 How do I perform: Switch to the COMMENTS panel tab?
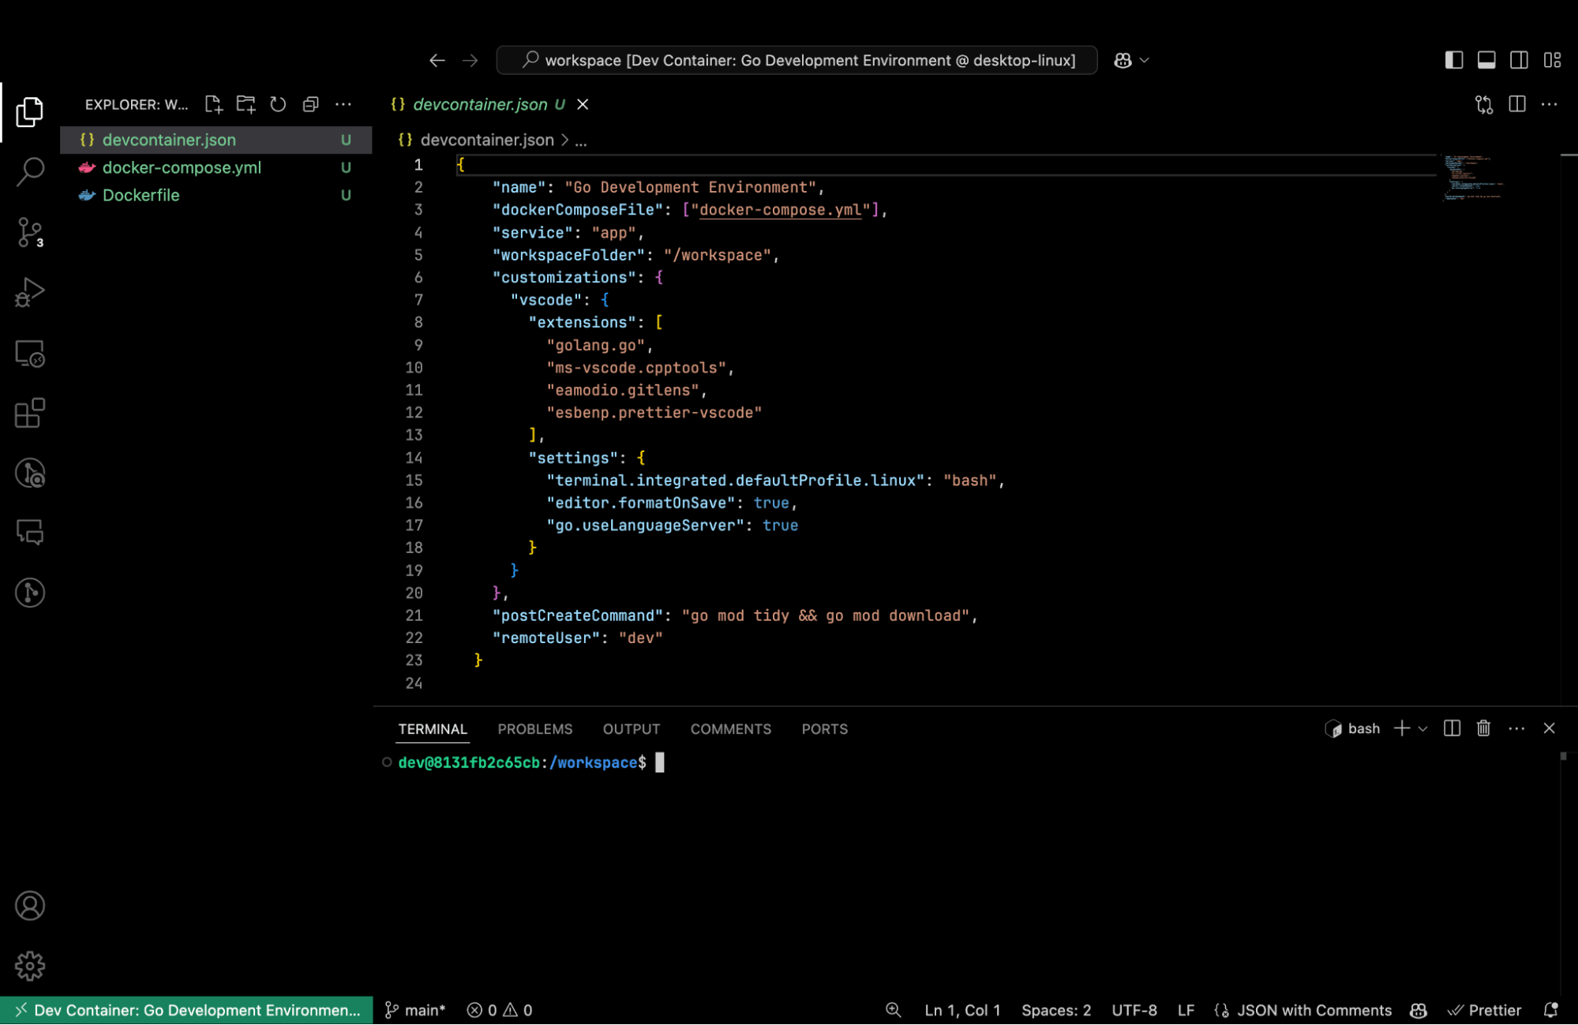[730, 729]
